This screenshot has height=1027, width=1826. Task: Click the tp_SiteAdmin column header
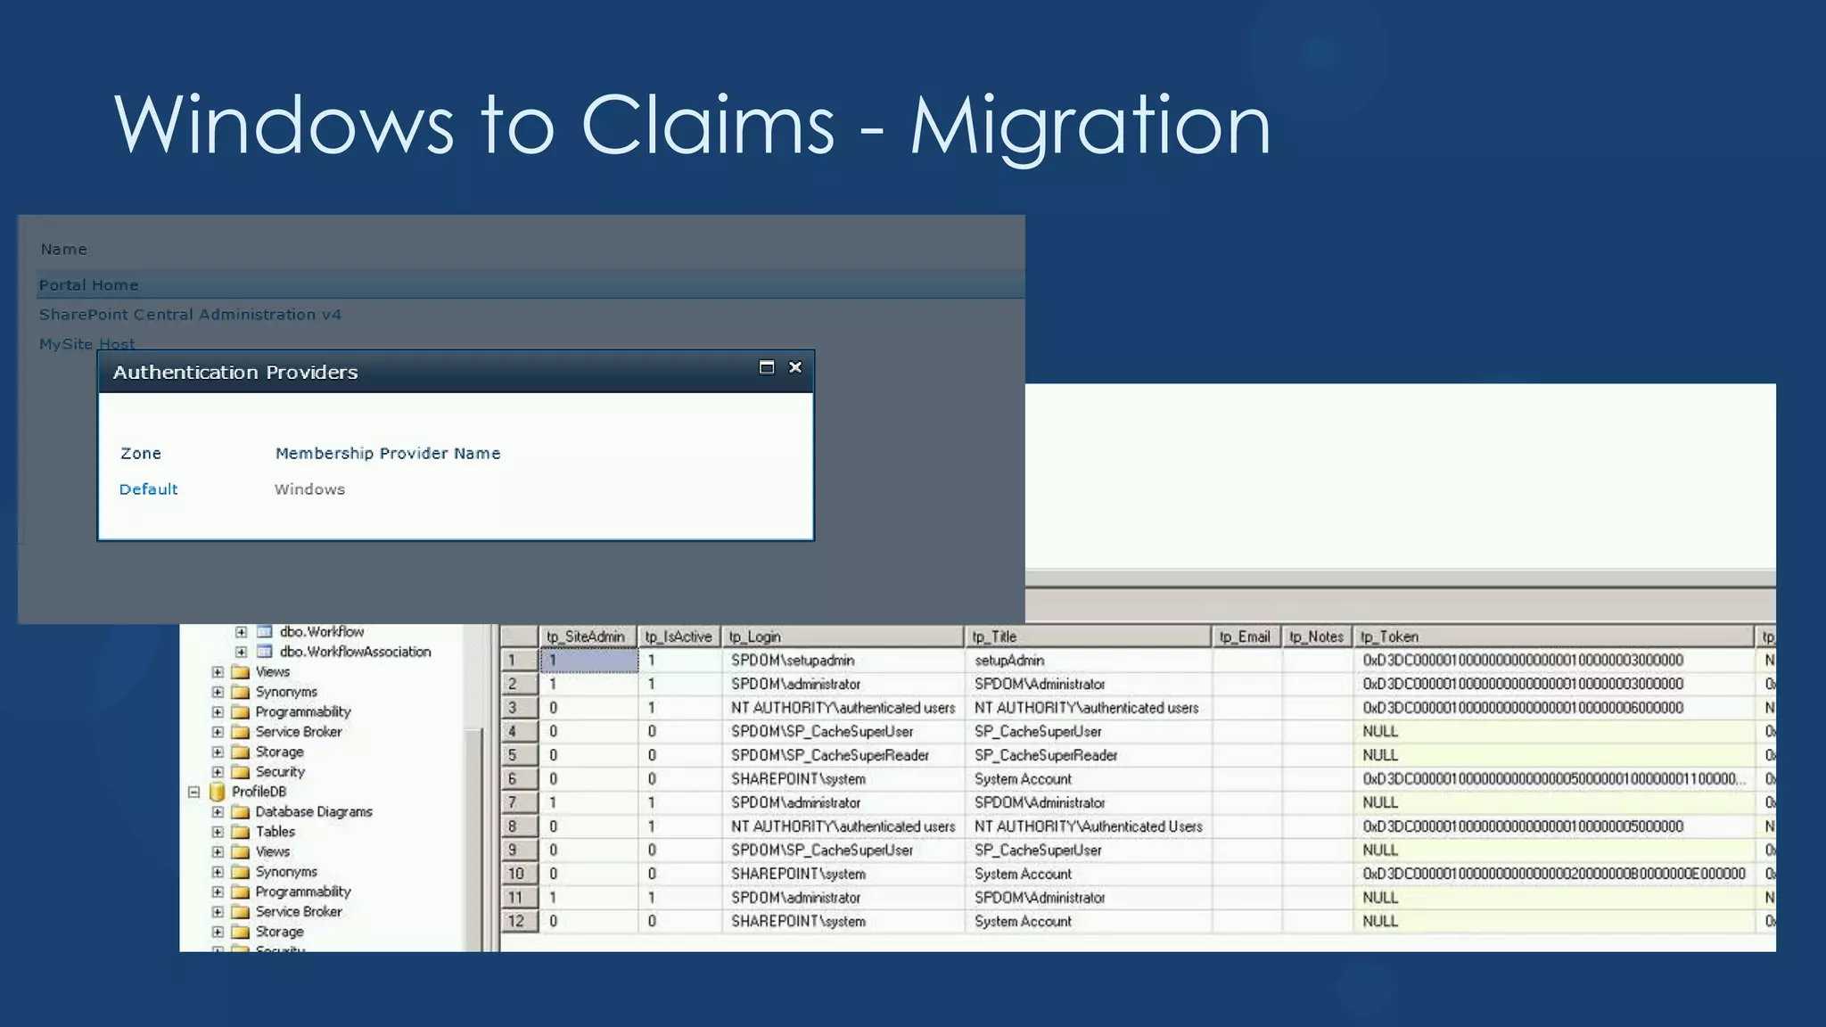588,637
